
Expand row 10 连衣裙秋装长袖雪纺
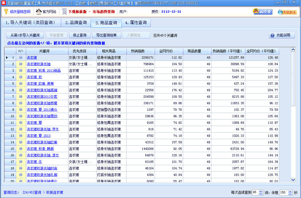tap(21, 116)
